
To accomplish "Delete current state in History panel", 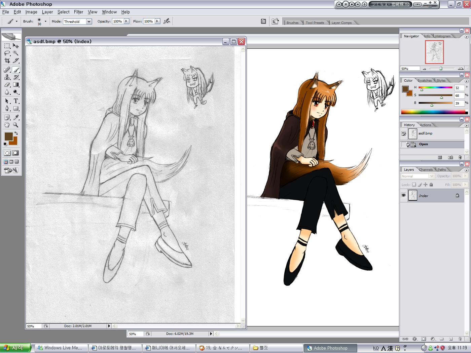I will 460,157.
